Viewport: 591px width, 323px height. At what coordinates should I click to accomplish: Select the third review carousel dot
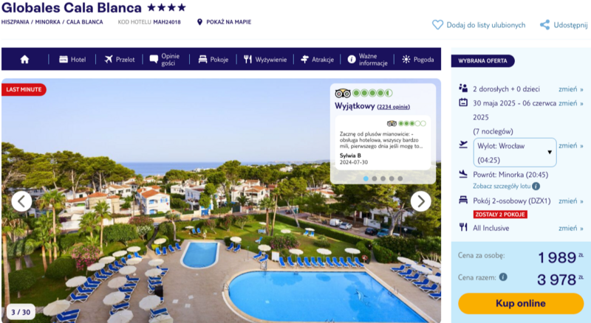(x=383, y=178)
